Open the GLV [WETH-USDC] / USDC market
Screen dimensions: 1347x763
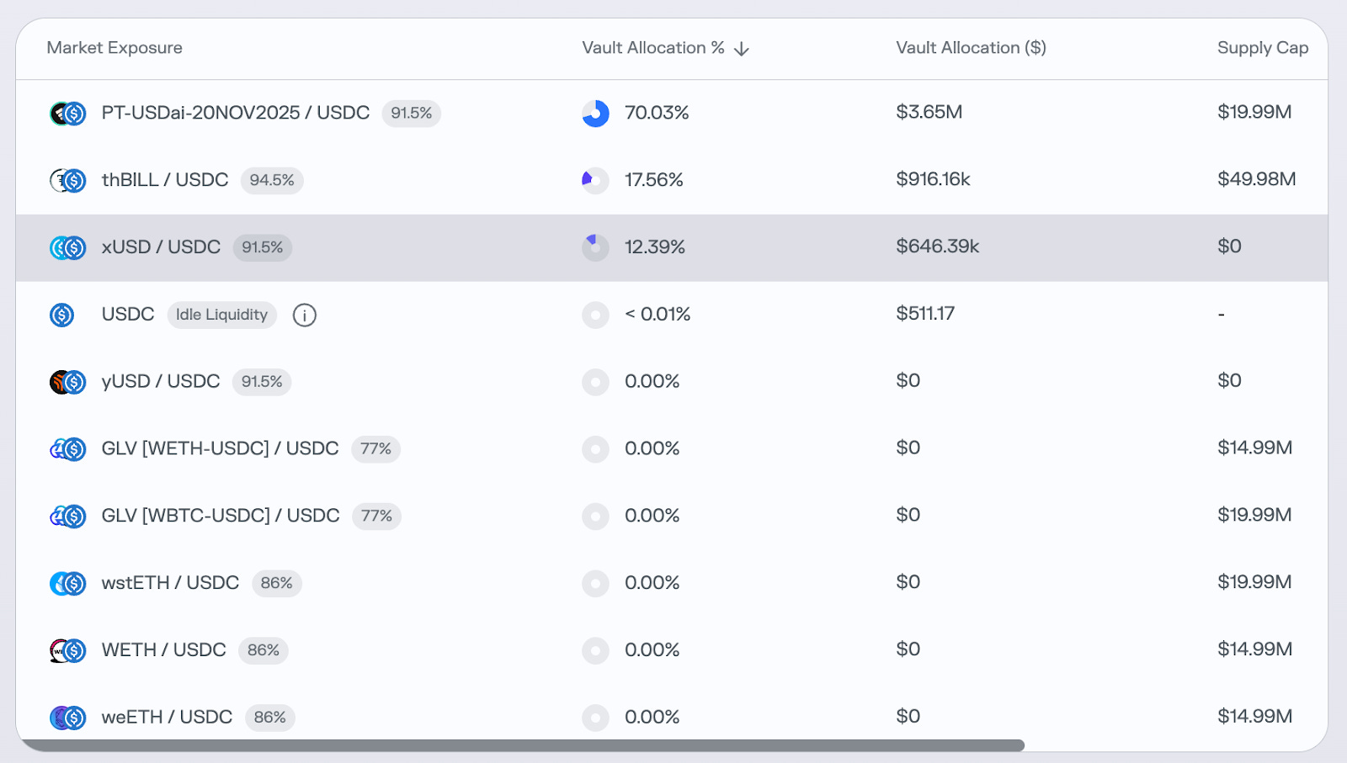click(x=220, y=448)
